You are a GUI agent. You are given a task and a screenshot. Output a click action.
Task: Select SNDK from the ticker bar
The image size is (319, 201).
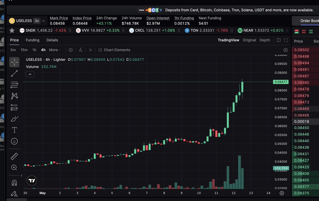43,30
